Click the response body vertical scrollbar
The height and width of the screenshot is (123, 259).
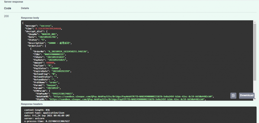point(255,53)
